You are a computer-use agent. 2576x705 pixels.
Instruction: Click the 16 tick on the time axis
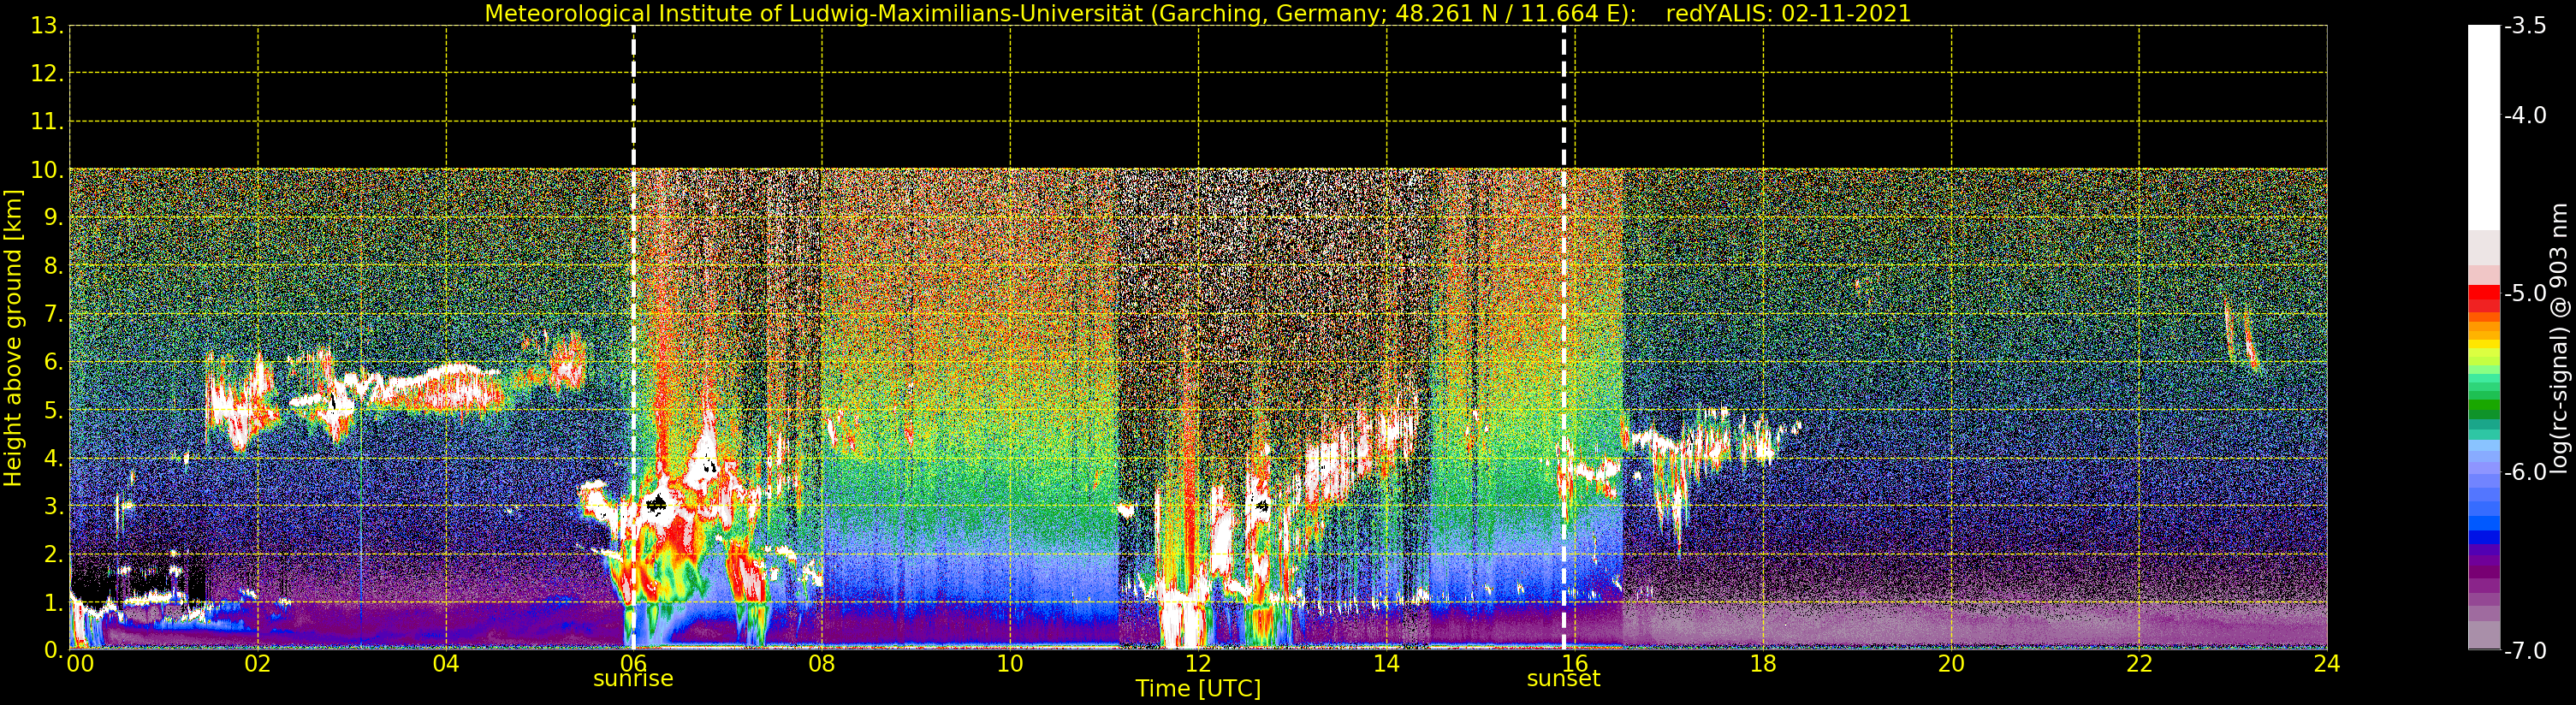[x=1575, y=664]
